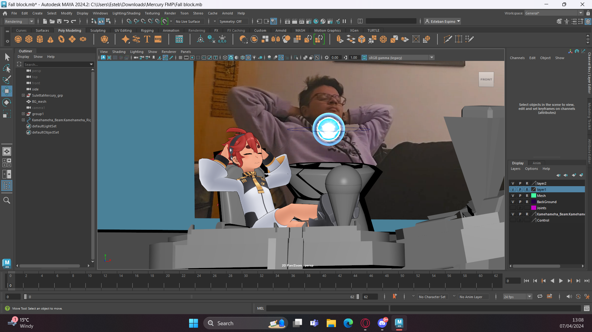
Task: Toggle visibility V of layer2
Action: (x=513, y=183)
